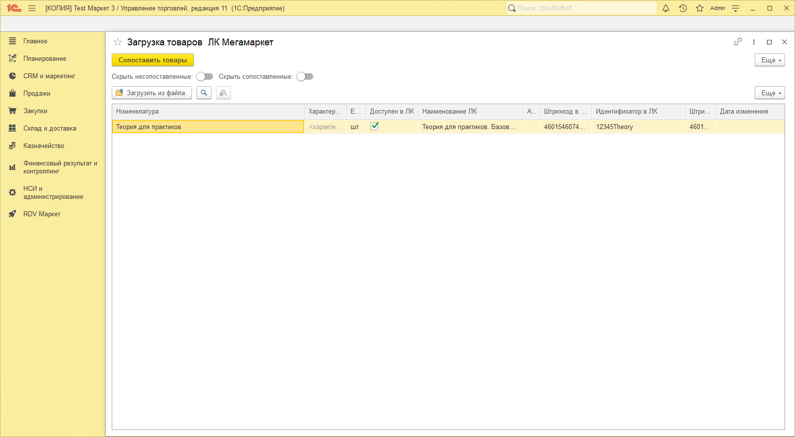Close the Загрузка товаров form

[785, 42]
